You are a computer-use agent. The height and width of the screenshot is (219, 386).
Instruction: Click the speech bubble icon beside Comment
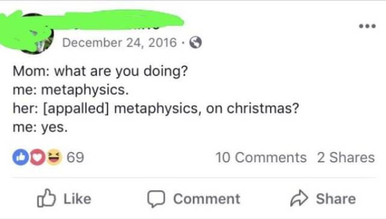(156, 198)
